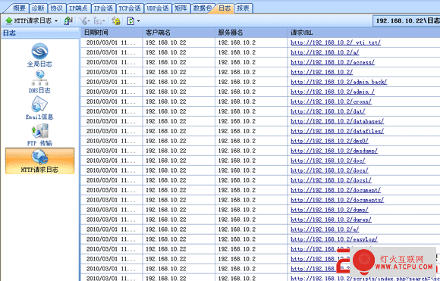This screenshot has width=440, height=281.
Task: Open the locate icon's dropdown arrow
Action: click(x=103, y=21)
